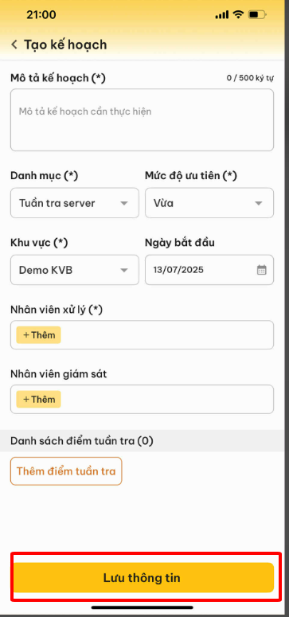Select the Tuần tra server category field
289x617 pixels.
75,203
